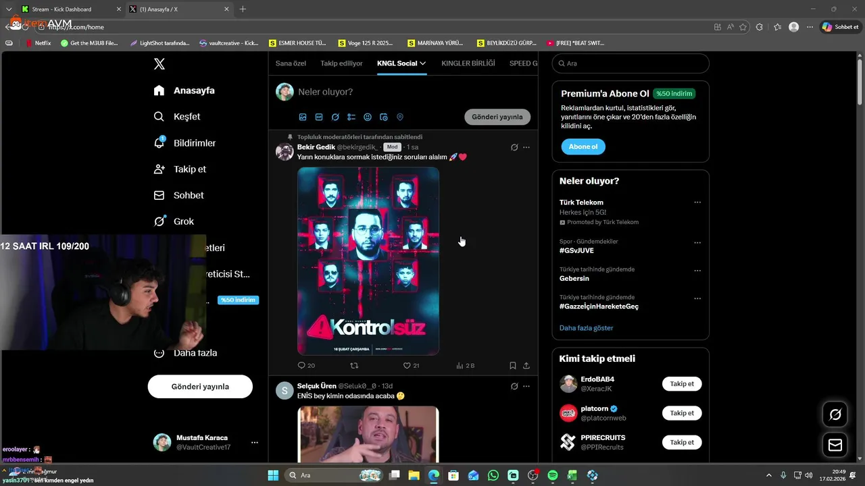Open Anasayfa from the X sidebar
The height and width of the screenshot is (486, 865).
click(x=184, y=90)
